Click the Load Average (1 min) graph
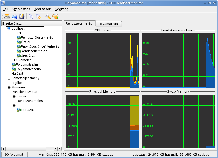Screen dimensions: 218x158 178,60
